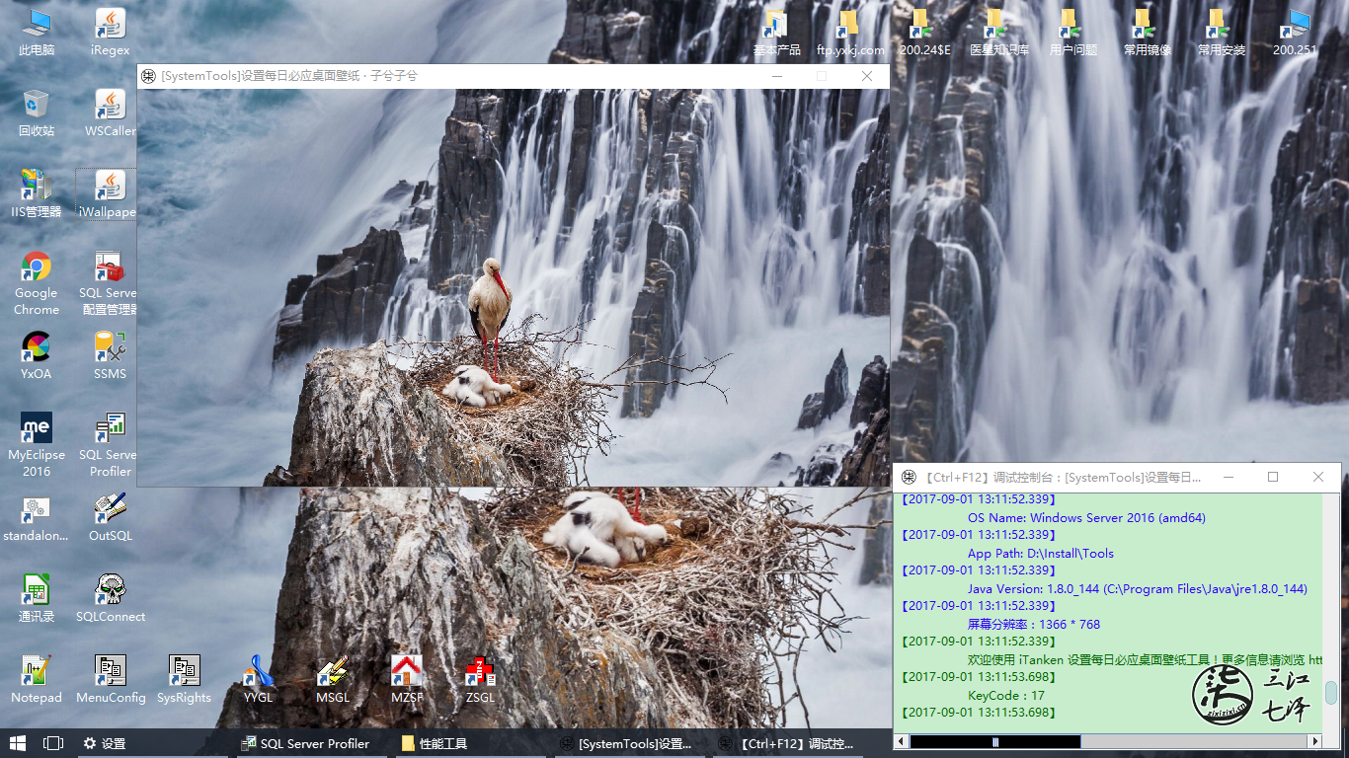Click the 欢迎使用 iTanken welcome line
This screenshot has height=758, width=1349.
(x=1146, y=659)
